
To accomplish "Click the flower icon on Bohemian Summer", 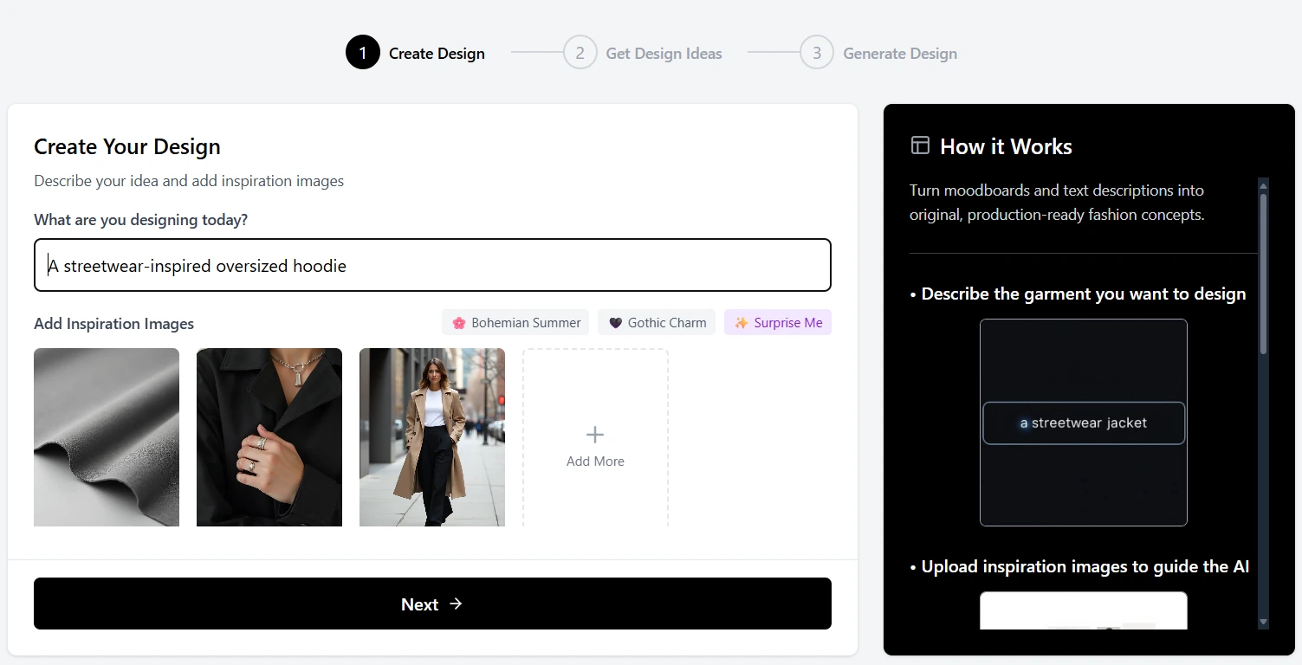I will coord(459,323).
